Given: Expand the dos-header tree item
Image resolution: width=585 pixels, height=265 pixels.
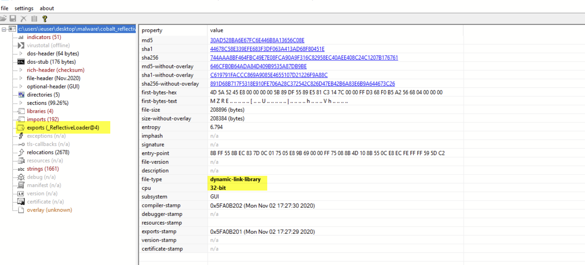Looking at the screenshot, I should coord(21,53).
